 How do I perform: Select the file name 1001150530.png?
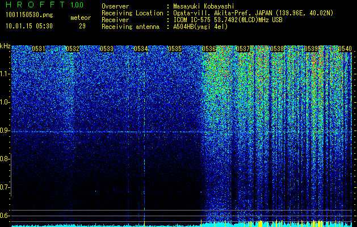point(30,15)
